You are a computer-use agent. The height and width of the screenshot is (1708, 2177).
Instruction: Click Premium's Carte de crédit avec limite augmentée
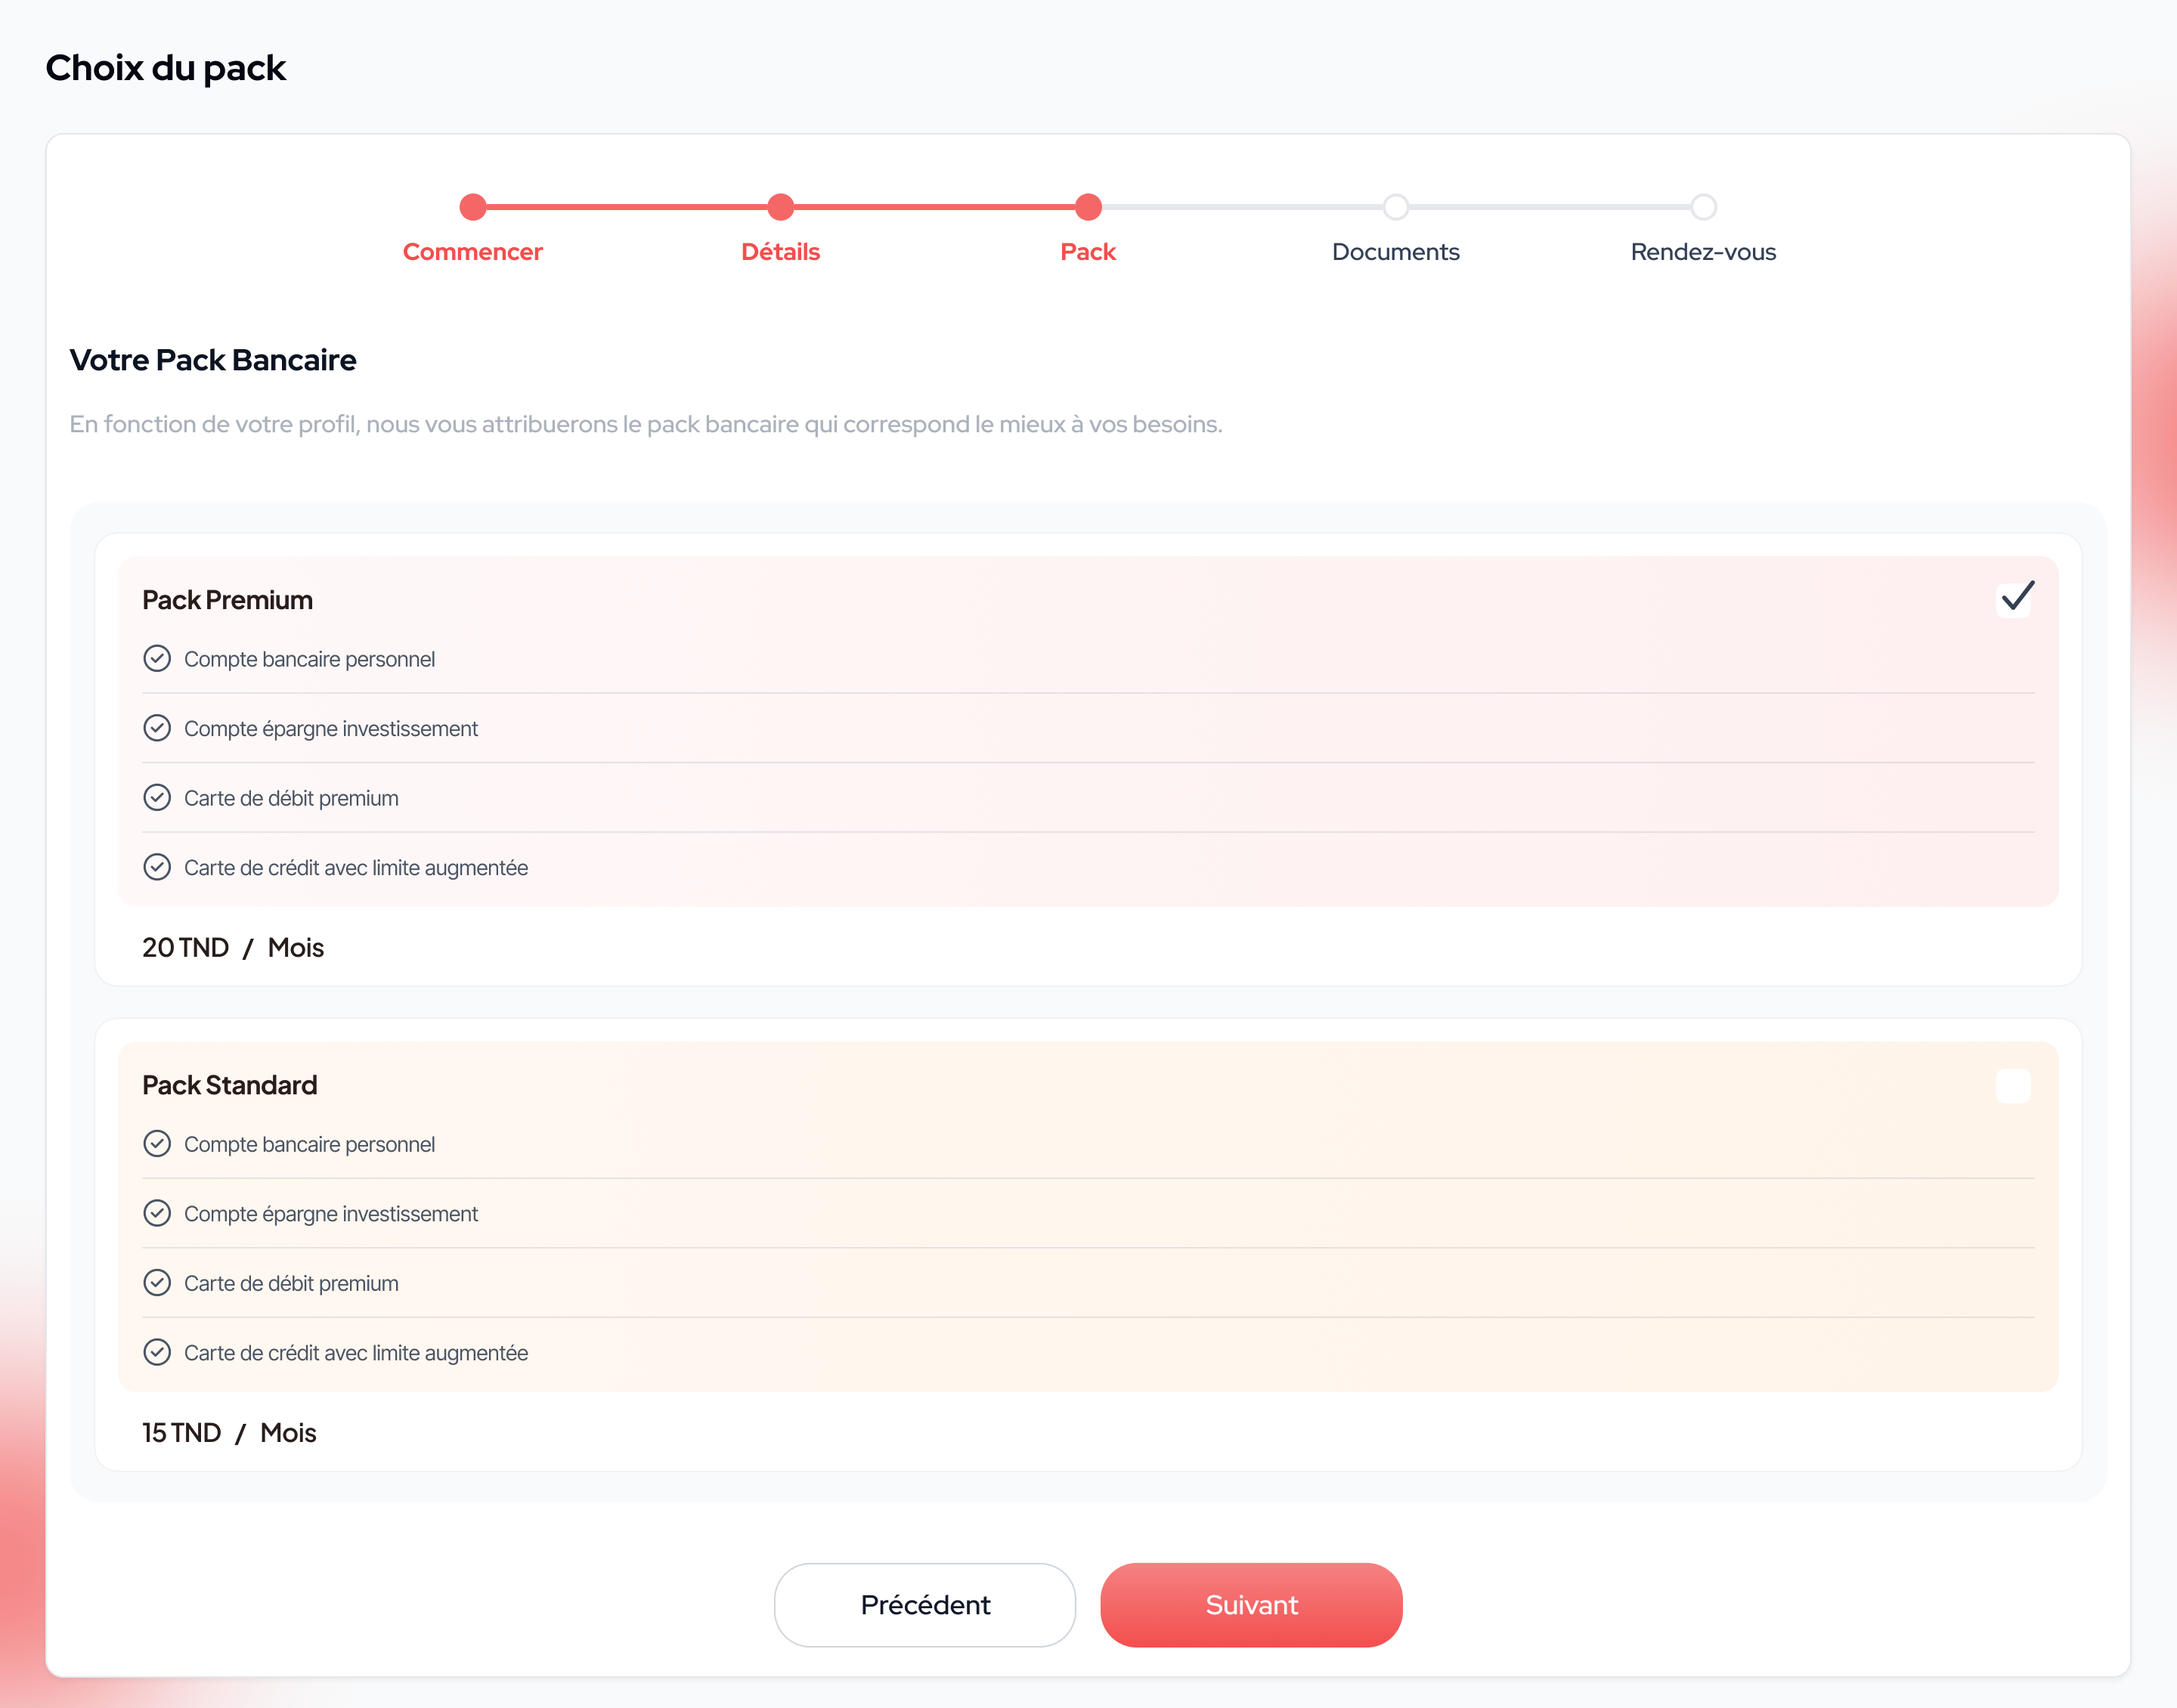(356, 868)
